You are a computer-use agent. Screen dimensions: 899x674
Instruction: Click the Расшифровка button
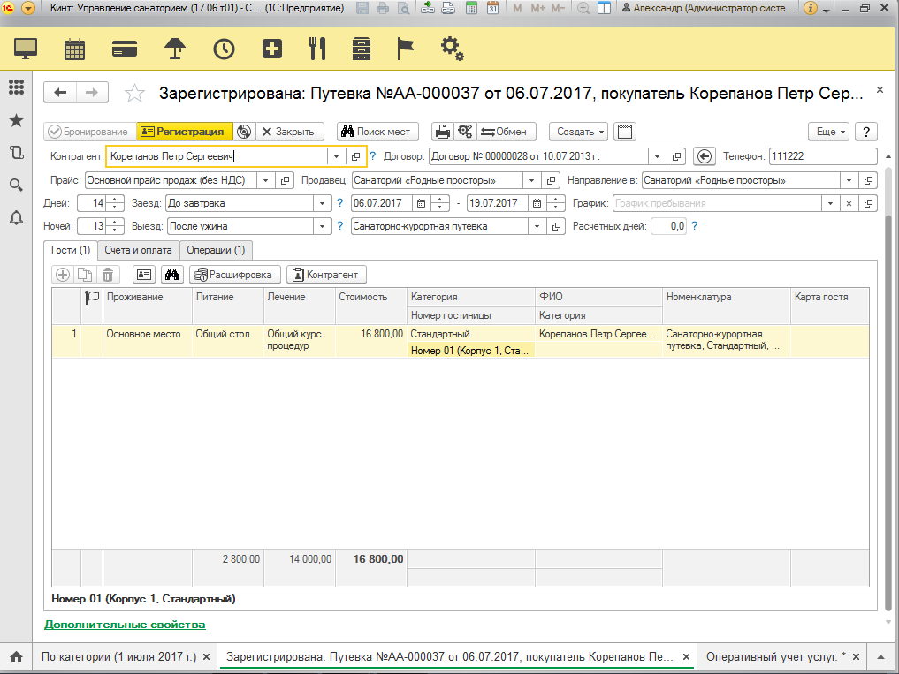pyautogui.click(x=236, y=275)
